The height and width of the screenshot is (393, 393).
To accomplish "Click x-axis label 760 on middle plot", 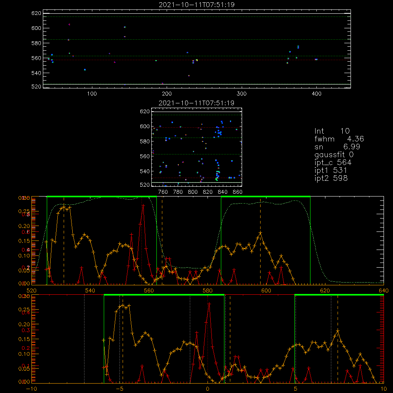I will point(163,192).
